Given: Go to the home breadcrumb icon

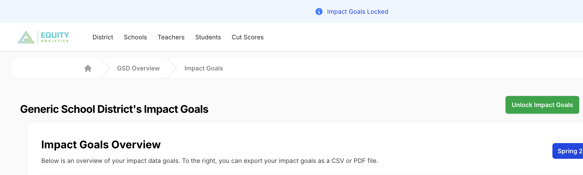Looking at the screenshot, I should 88,68.
